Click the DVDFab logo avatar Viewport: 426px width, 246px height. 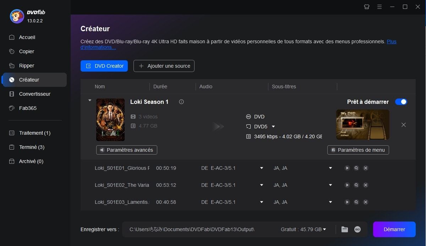coord(17,16)
